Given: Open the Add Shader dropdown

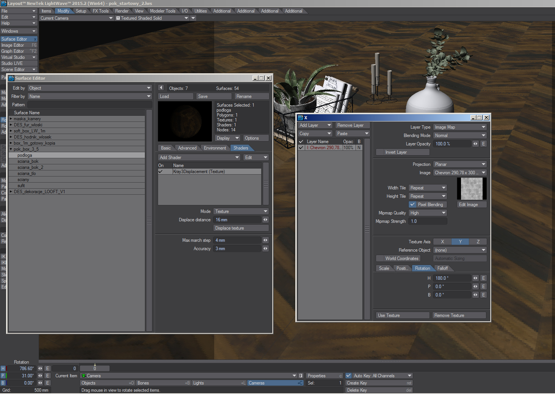Looking at the screenshot, I should click(199, 158).
